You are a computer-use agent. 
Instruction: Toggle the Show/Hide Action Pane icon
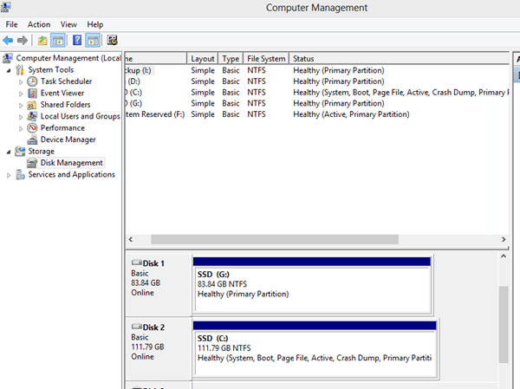93,41
